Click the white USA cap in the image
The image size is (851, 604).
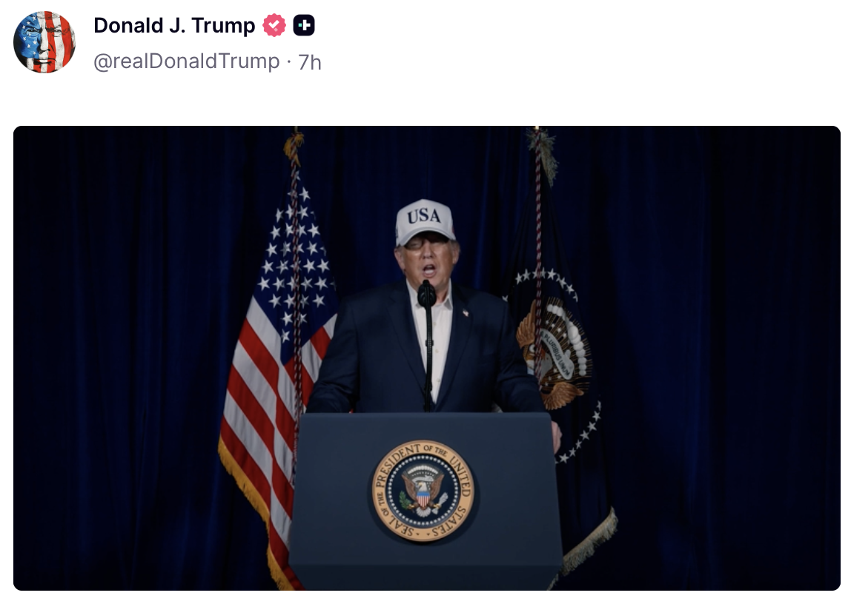tap(425, 221)
